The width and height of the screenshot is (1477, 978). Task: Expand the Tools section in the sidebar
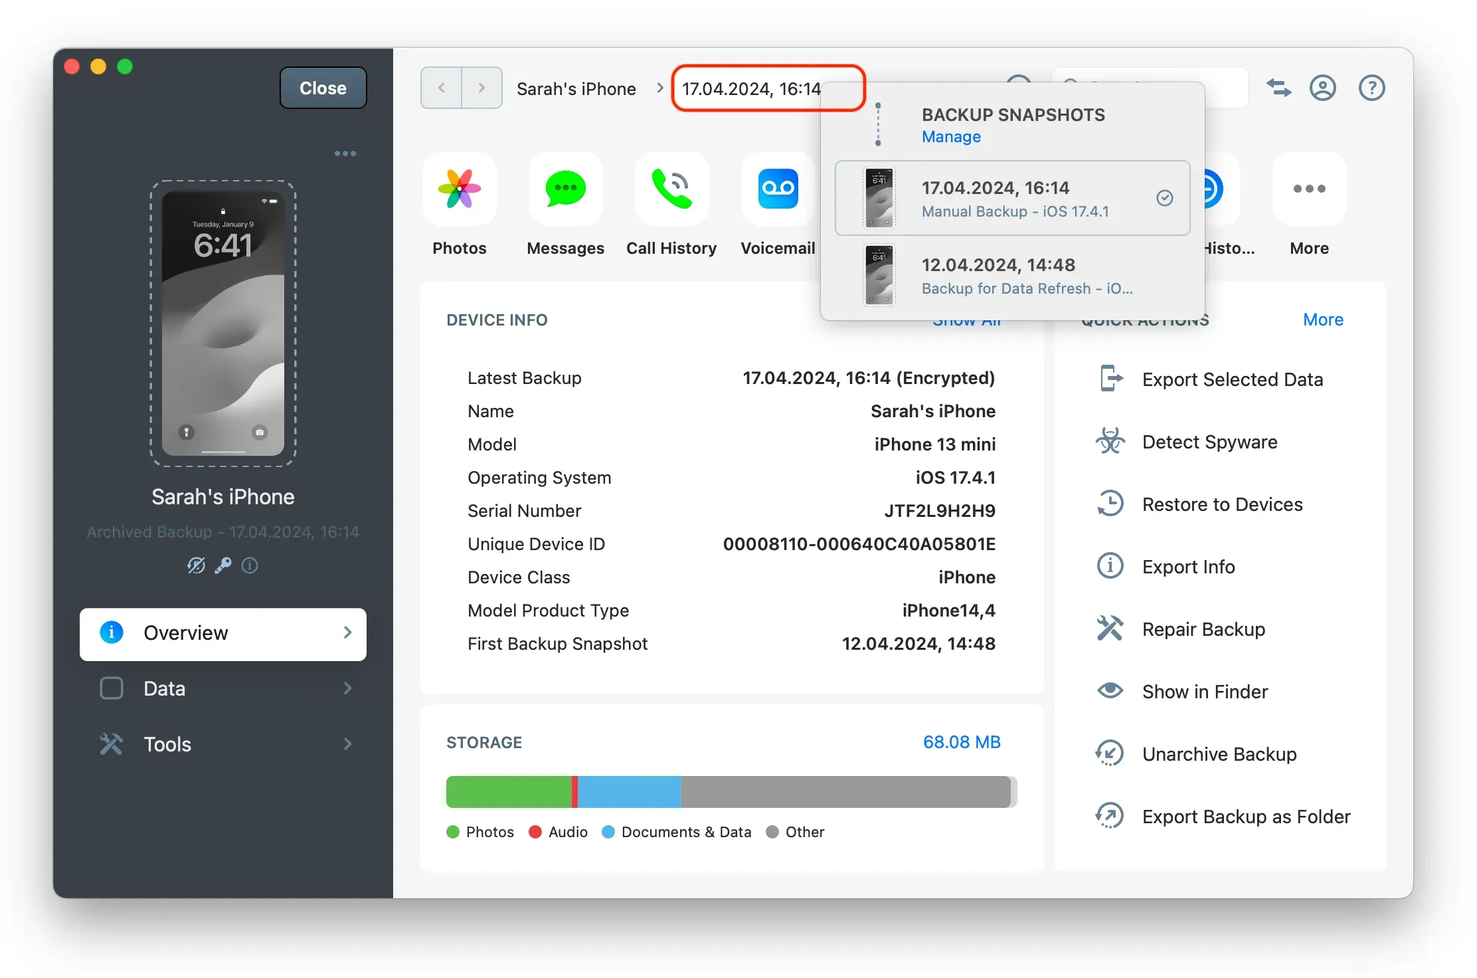tap(222, 743)
